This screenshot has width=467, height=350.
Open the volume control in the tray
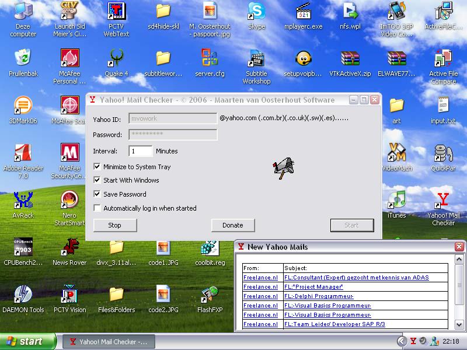point(423,341)
